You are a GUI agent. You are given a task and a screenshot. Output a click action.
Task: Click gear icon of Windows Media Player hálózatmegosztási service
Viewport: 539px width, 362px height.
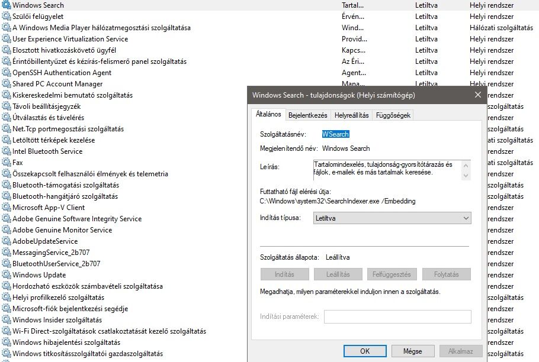point(6,28)
